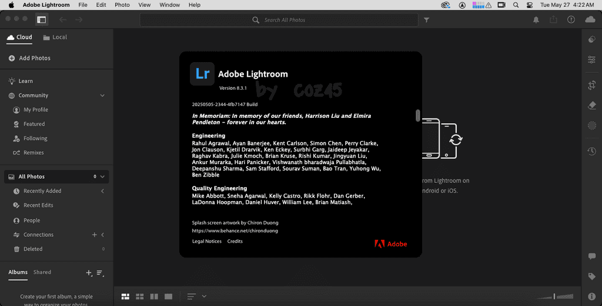The height and width of the screenshot is (306, 602).
Task: Click the Credits link
Action: tap(235, 242)
